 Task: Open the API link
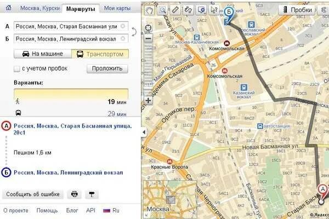[x=90, y=210]
